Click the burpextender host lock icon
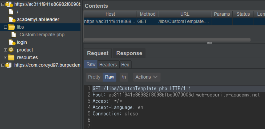This screenshot has width=265, height=129. coord(9,65)
